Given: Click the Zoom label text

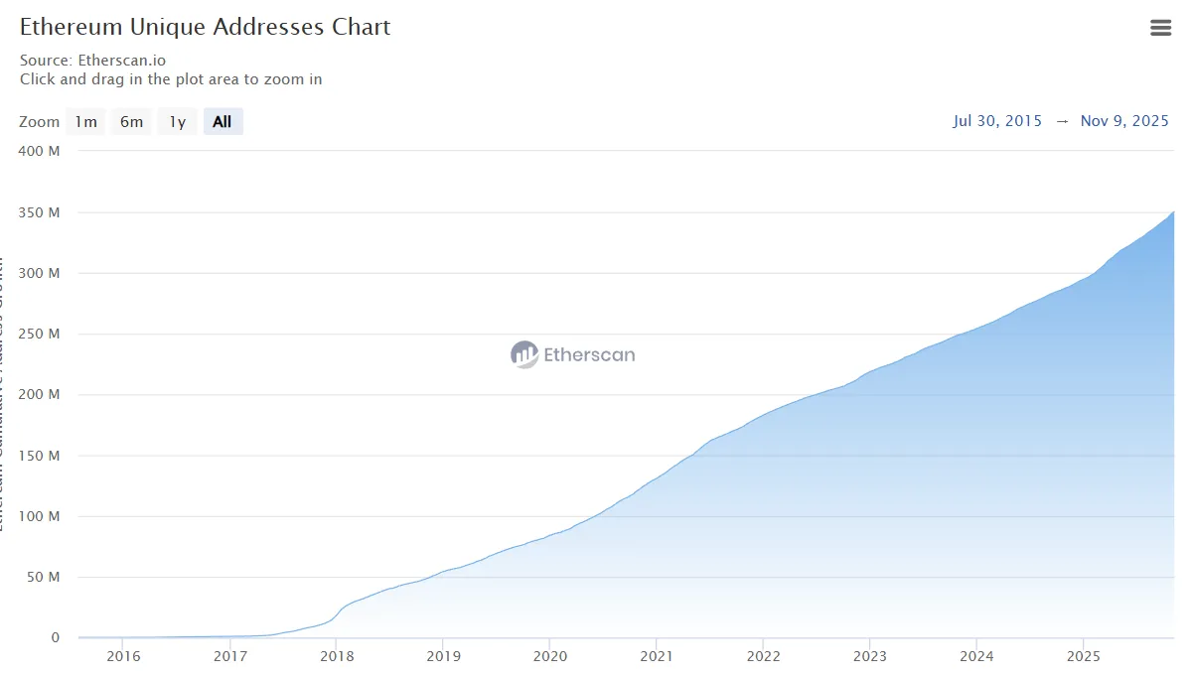Looking at the screenshot, I should point(39,121).
